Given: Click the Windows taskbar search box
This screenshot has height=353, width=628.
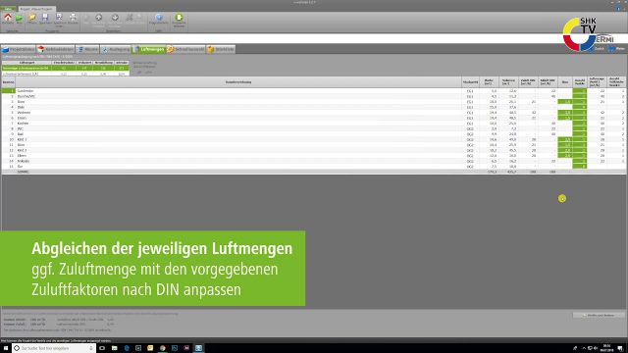Looking at the screenshot, I should tap(54, 348).
